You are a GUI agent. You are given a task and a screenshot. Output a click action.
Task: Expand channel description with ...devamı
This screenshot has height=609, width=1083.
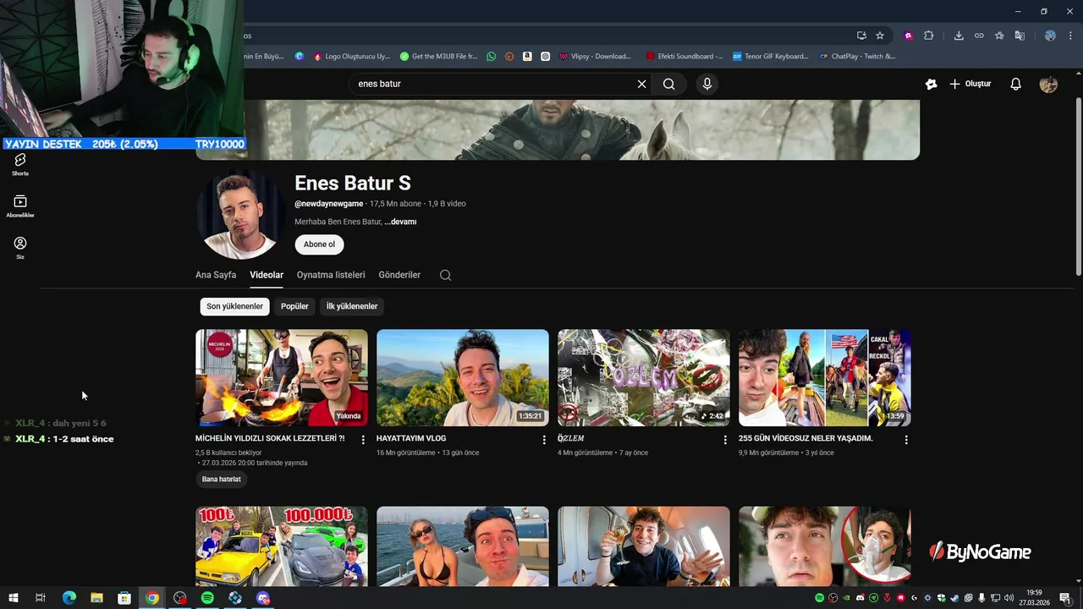[400, 222]
